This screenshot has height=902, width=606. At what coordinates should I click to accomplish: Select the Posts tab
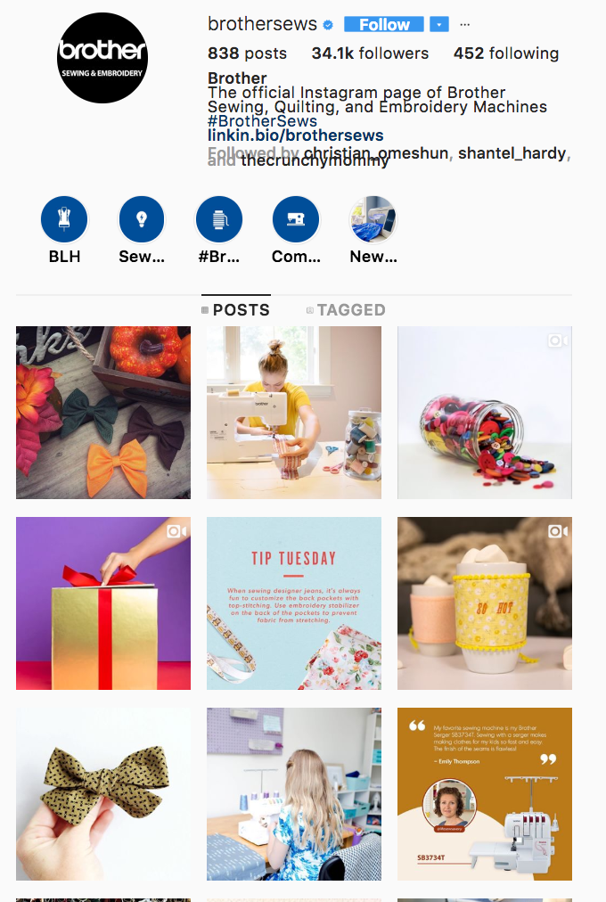236,310
